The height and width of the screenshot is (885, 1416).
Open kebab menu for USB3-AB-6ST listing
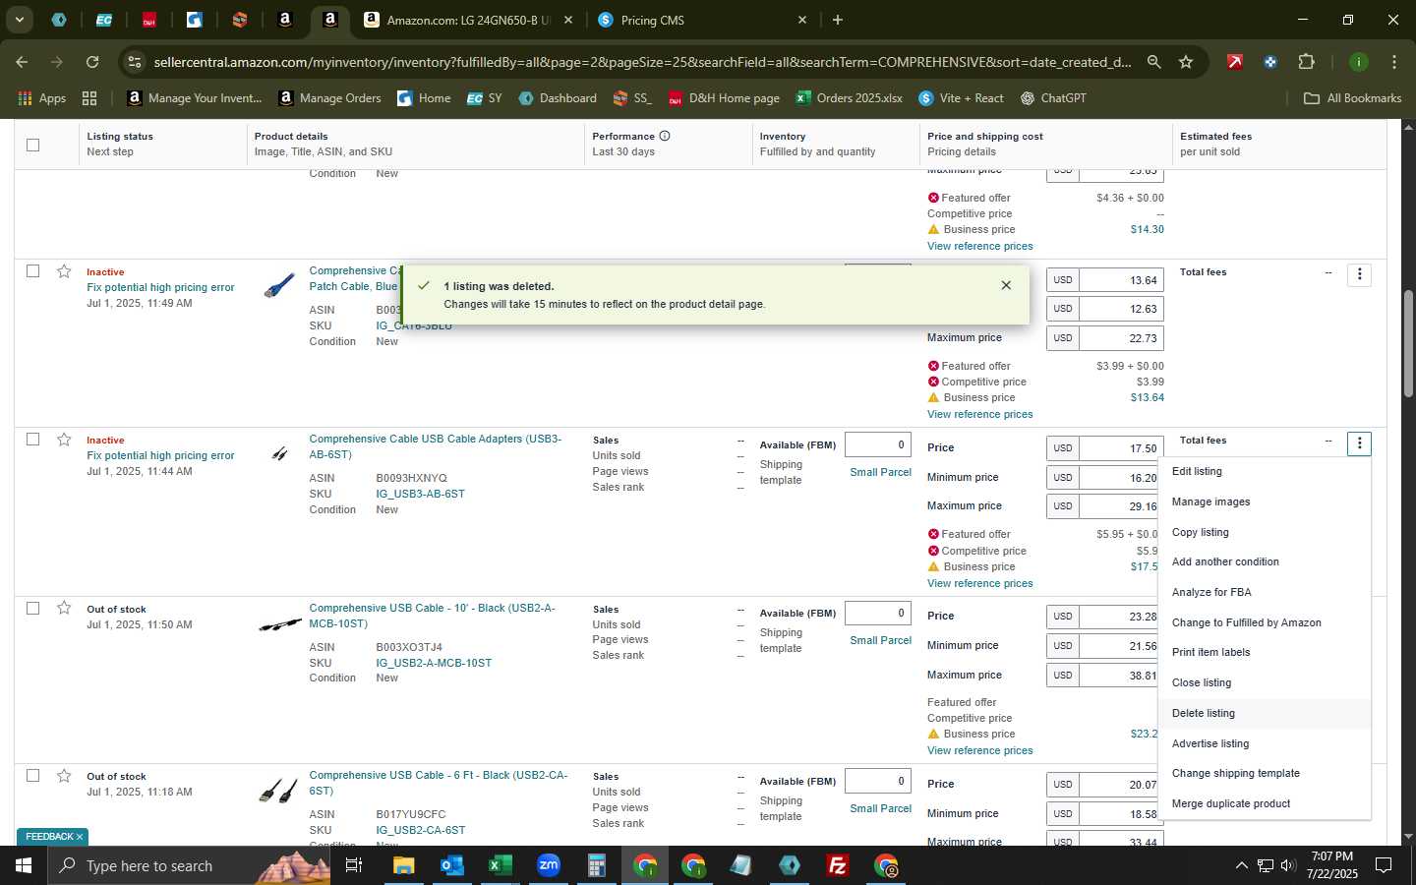[x=1359, y=443]
